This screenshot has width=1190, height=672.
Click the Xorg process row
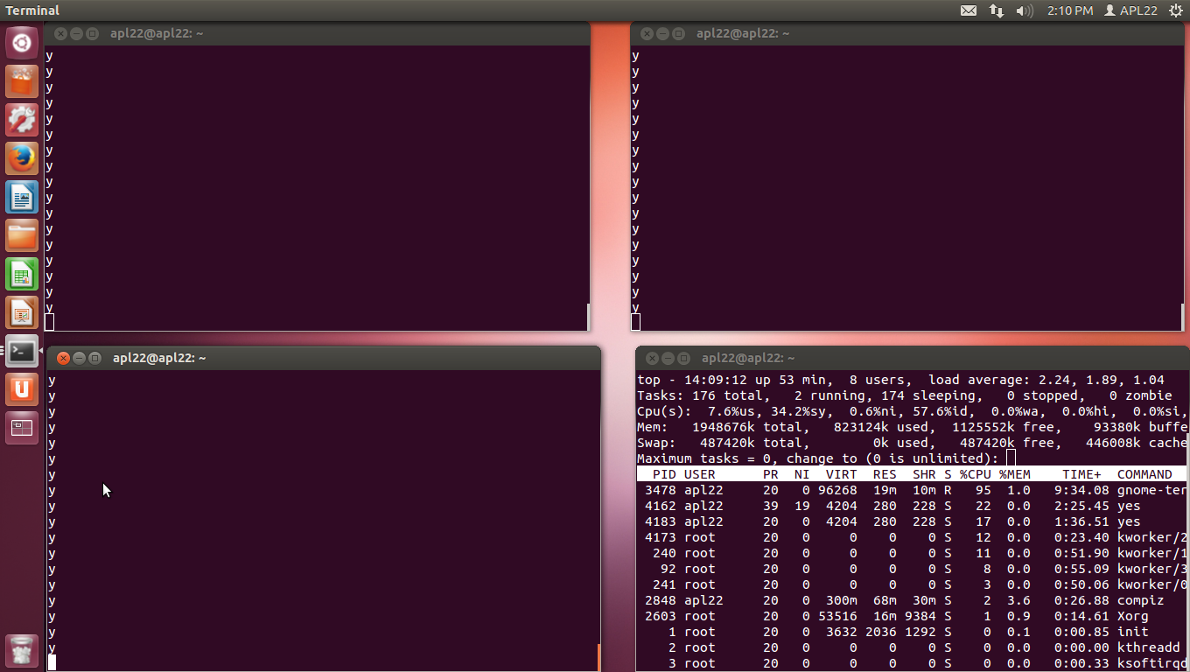[x=913, y=616]
